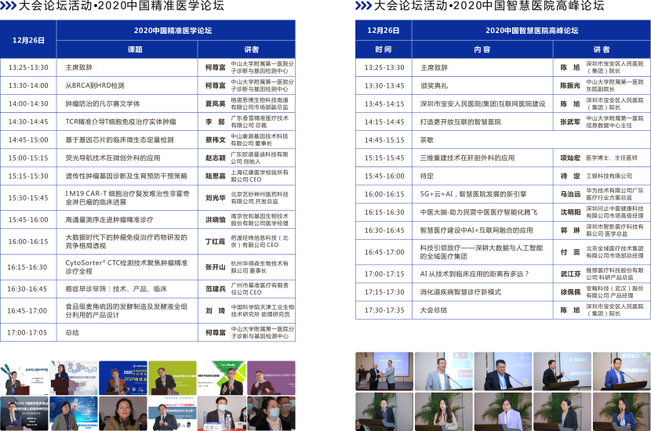Viewport: 651px width, 431px height.
Task: Click '工银科技有限公司' affiliation text
Action: pyautogui.click(x=609, y=176)
